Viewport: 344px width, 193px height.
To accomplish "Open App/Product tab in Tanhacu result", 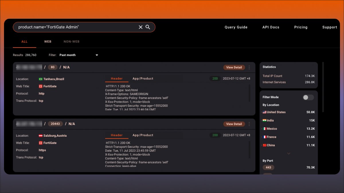I will 143,79.
